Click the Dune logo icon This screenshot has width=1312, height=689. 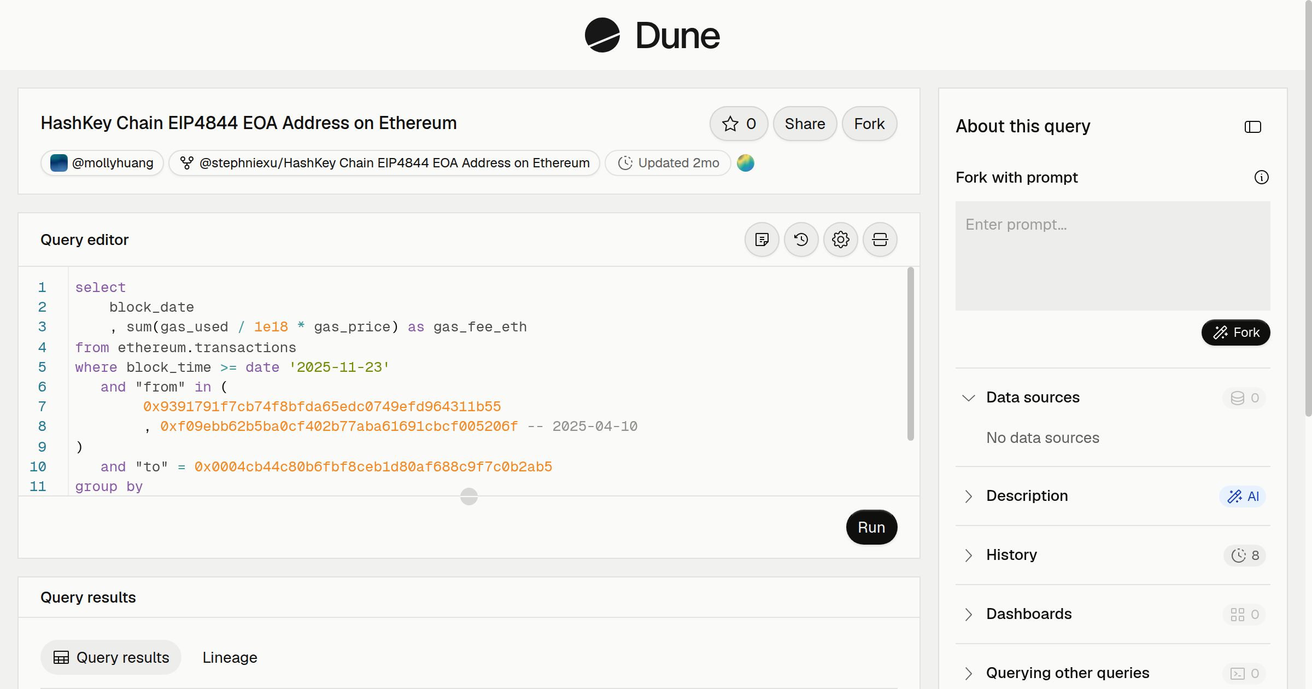tap(602, 35)
